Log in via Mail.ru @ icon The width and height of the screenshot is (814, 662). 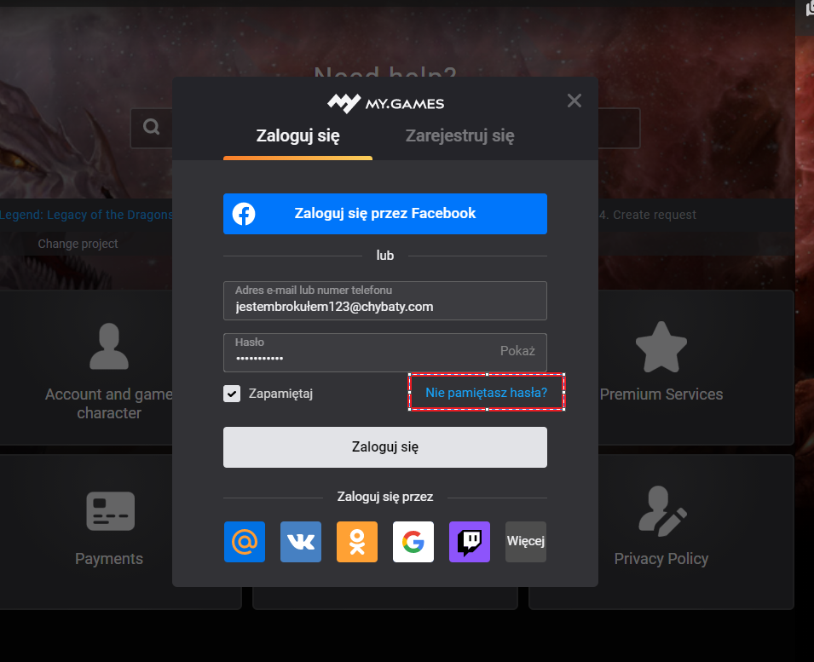click(x=245, y=542)
